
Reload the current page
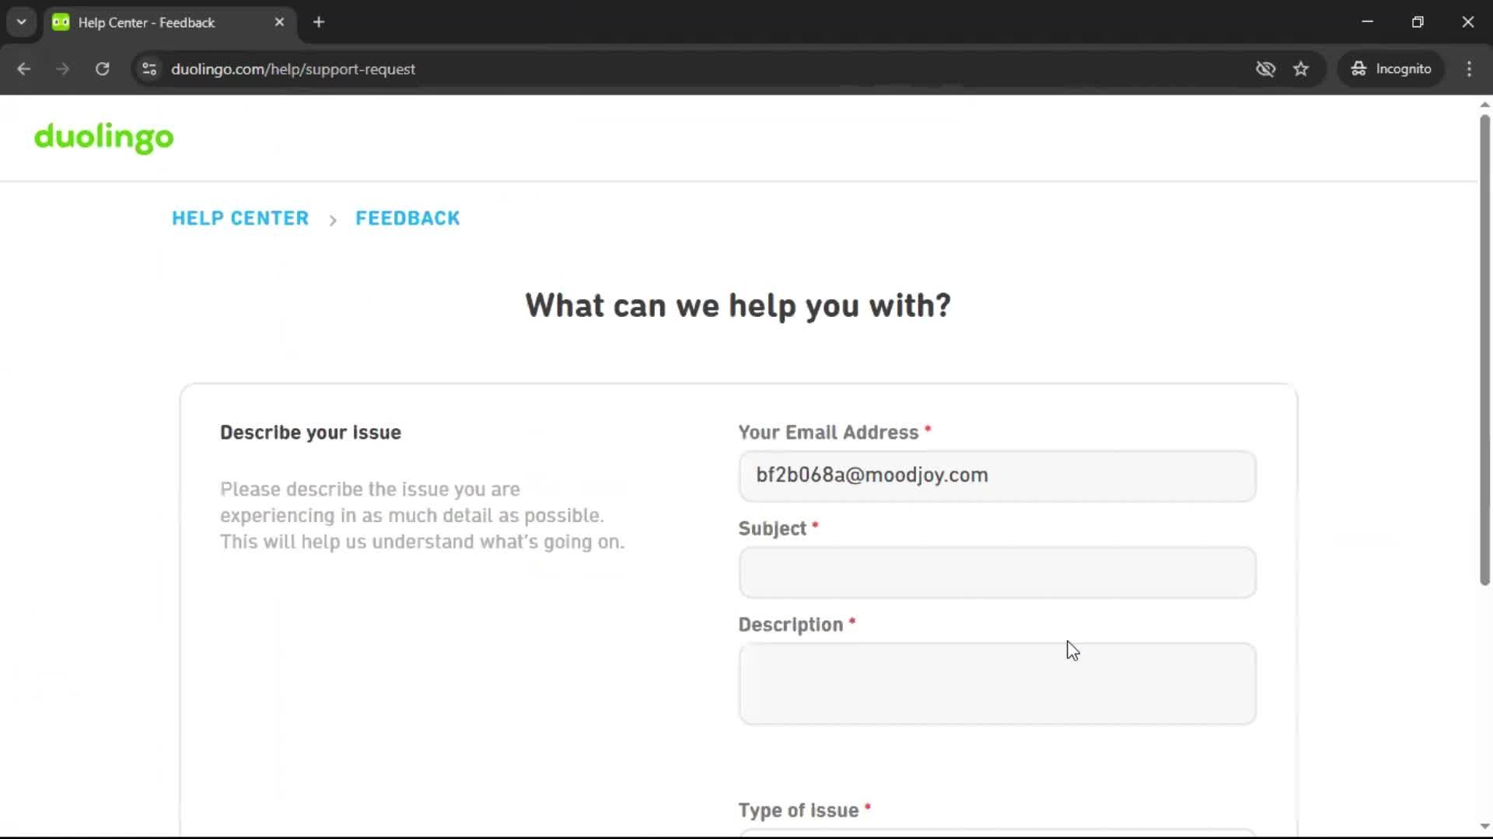(x=102, y=68)
